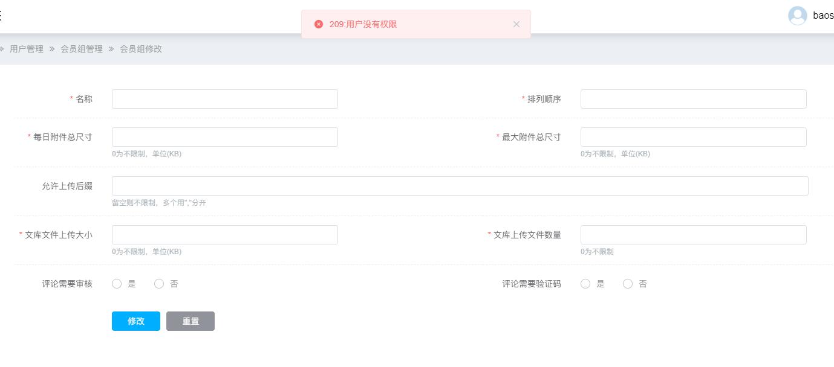Focus the 文库上传文件数量 field
834x367 pixels.
(x=693, y=235)
